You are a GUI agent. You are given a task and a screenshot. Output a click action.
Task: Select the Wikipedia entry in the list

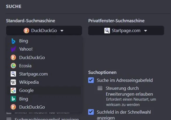pos(29,82)
